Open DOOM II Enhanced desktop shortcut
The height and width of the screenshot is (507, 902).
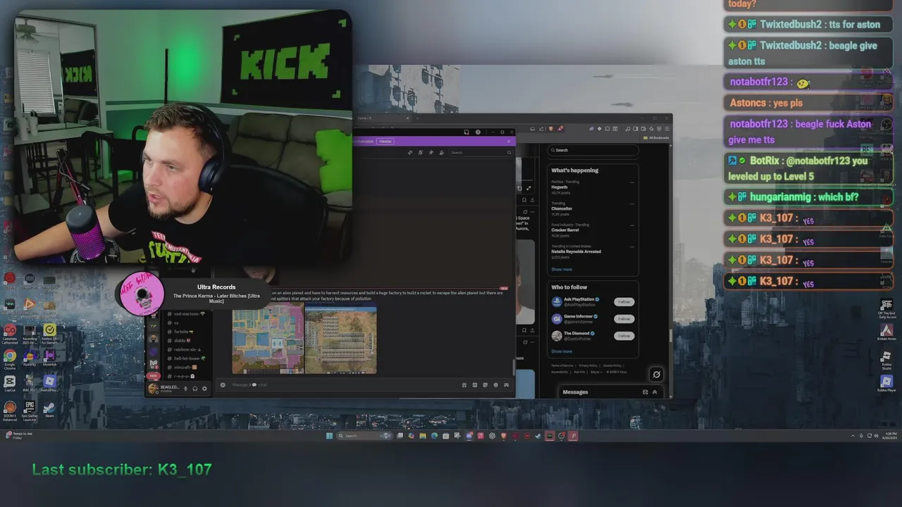[10, 412]
